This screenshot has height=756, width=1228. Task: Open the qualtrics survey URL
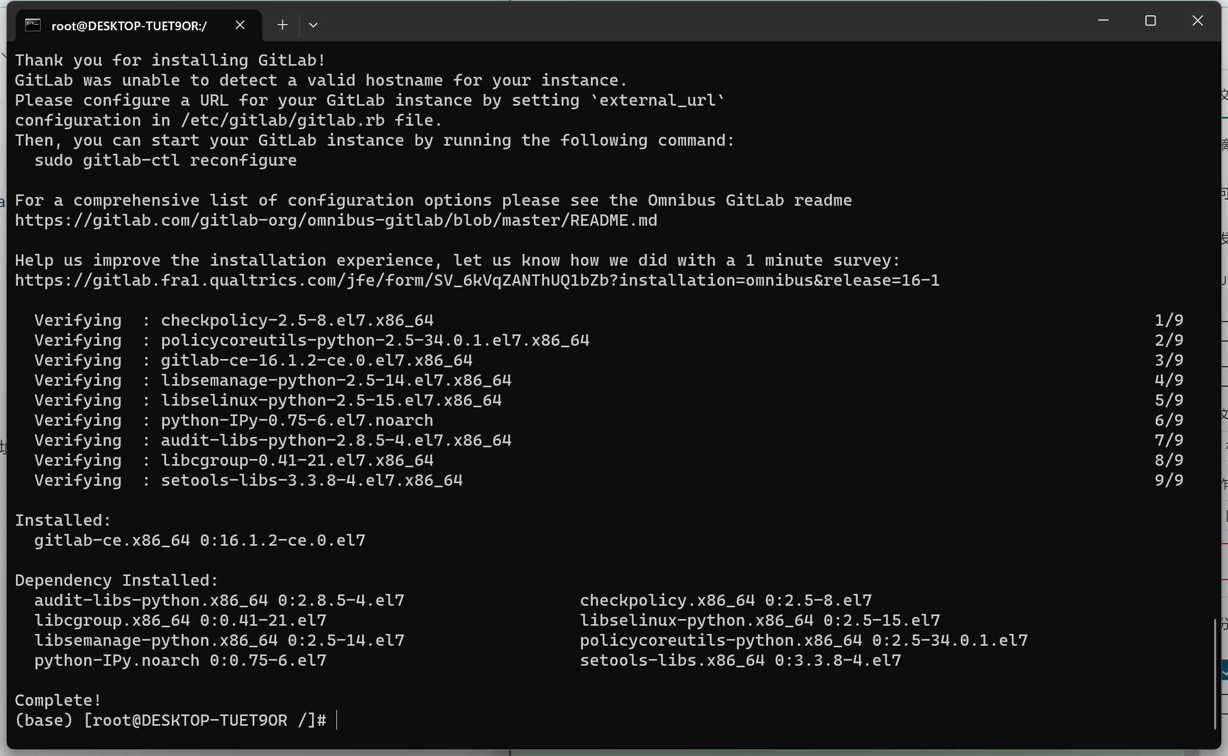click(x=477, y=281)
